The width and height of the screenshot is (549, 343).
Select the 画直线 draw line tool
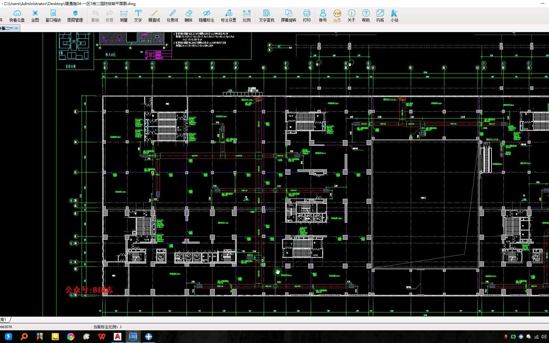[154, 16]
